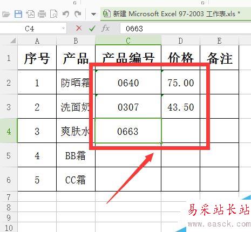Select column A header

pyautogui.click(x=37, y=41)
